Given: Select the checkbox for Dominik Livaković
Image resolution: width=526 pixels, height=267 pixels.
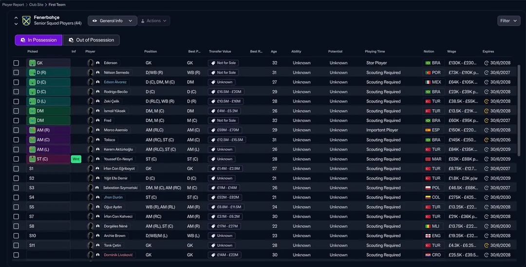Looking at the screenshot, I should point(16,255).
